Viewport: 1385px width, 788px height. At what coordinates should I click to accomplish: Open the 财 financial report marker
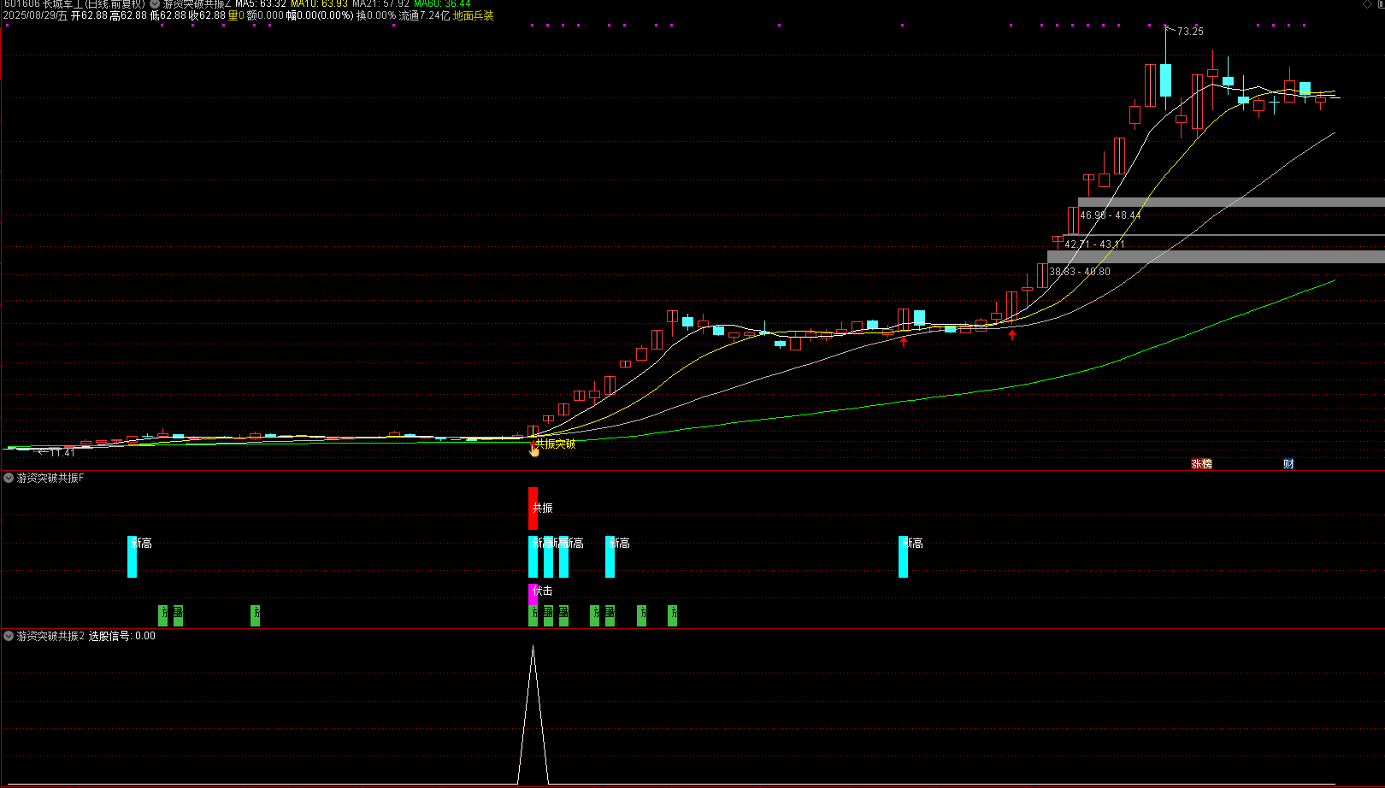(x=1288, y=464)
